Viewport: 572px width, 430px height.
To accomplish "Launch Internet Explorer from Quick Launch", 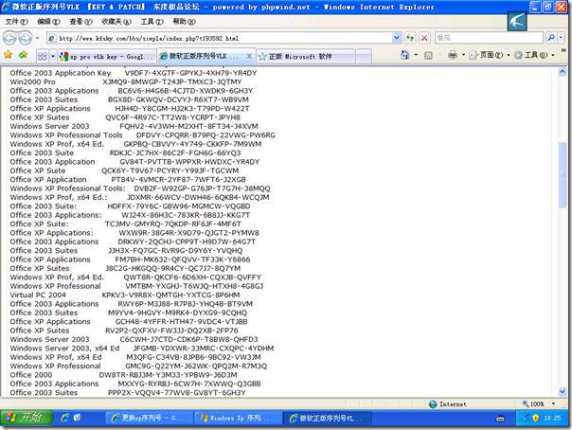I will click(x=65, y=418).
